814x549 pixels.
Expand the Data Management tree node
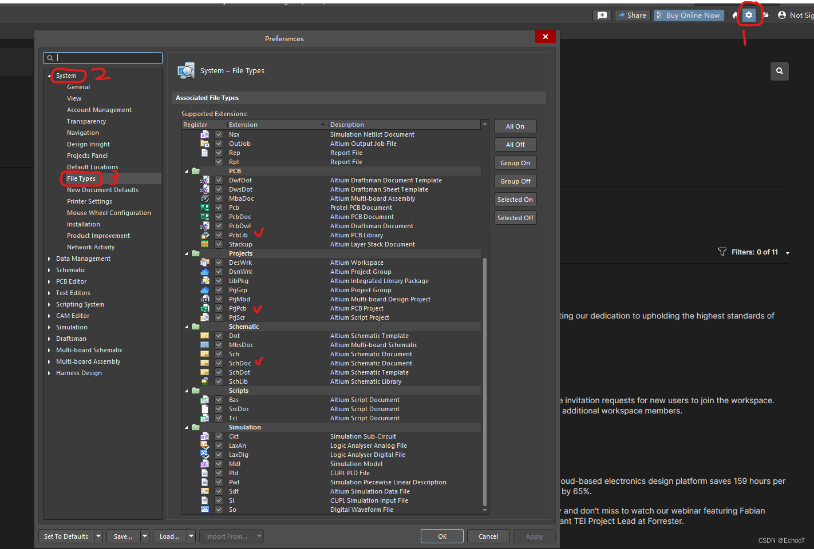point(49,259)
